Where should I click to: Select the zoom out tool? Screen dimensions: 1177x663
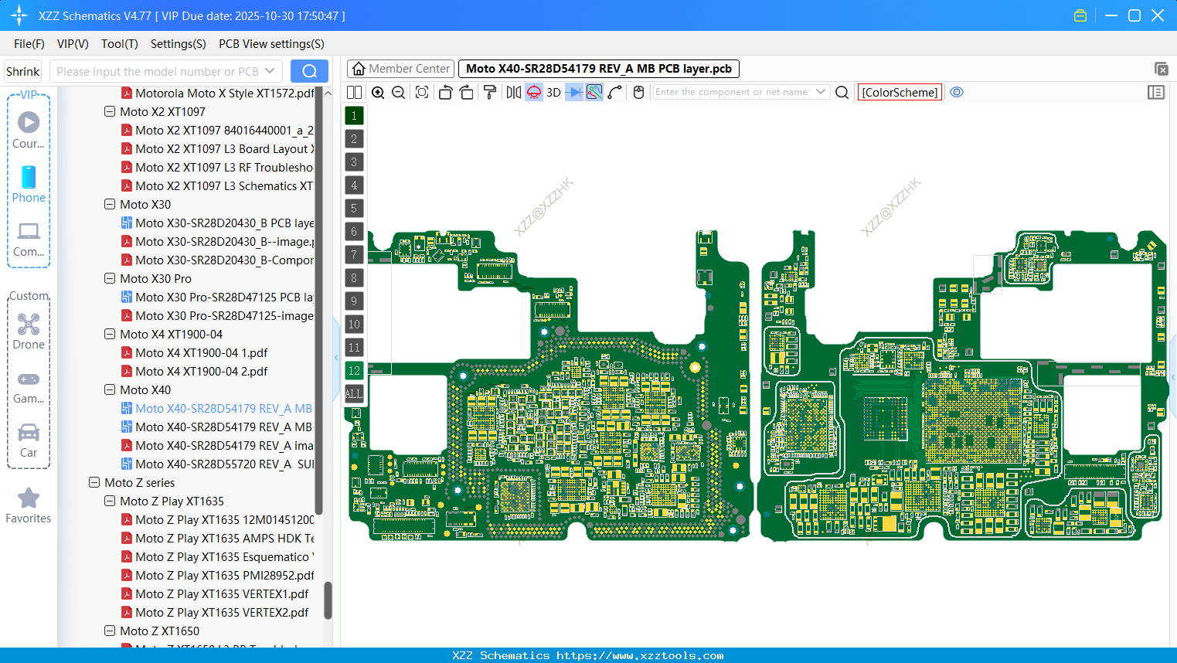tap(398, 92)
